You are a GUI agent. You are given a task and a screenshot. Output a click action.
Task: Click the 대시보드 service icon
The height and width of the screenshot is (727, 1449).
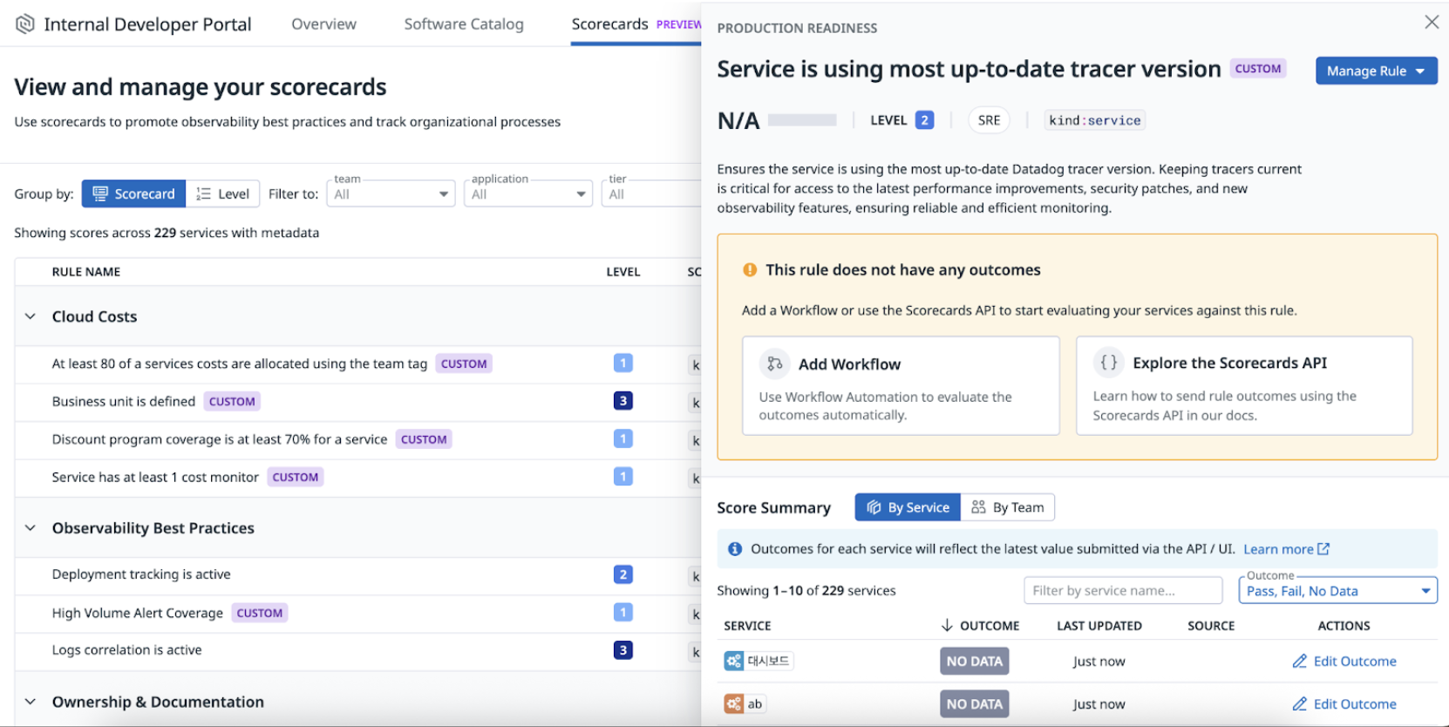(734, 661)
